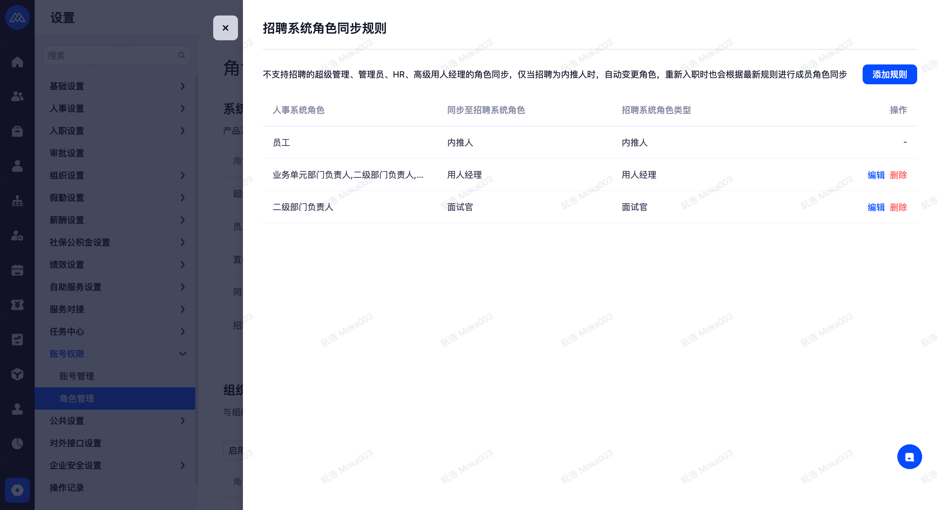
Task: Open the blue chat support bubble
Action: pyautogui.click(x=909, y=457)
